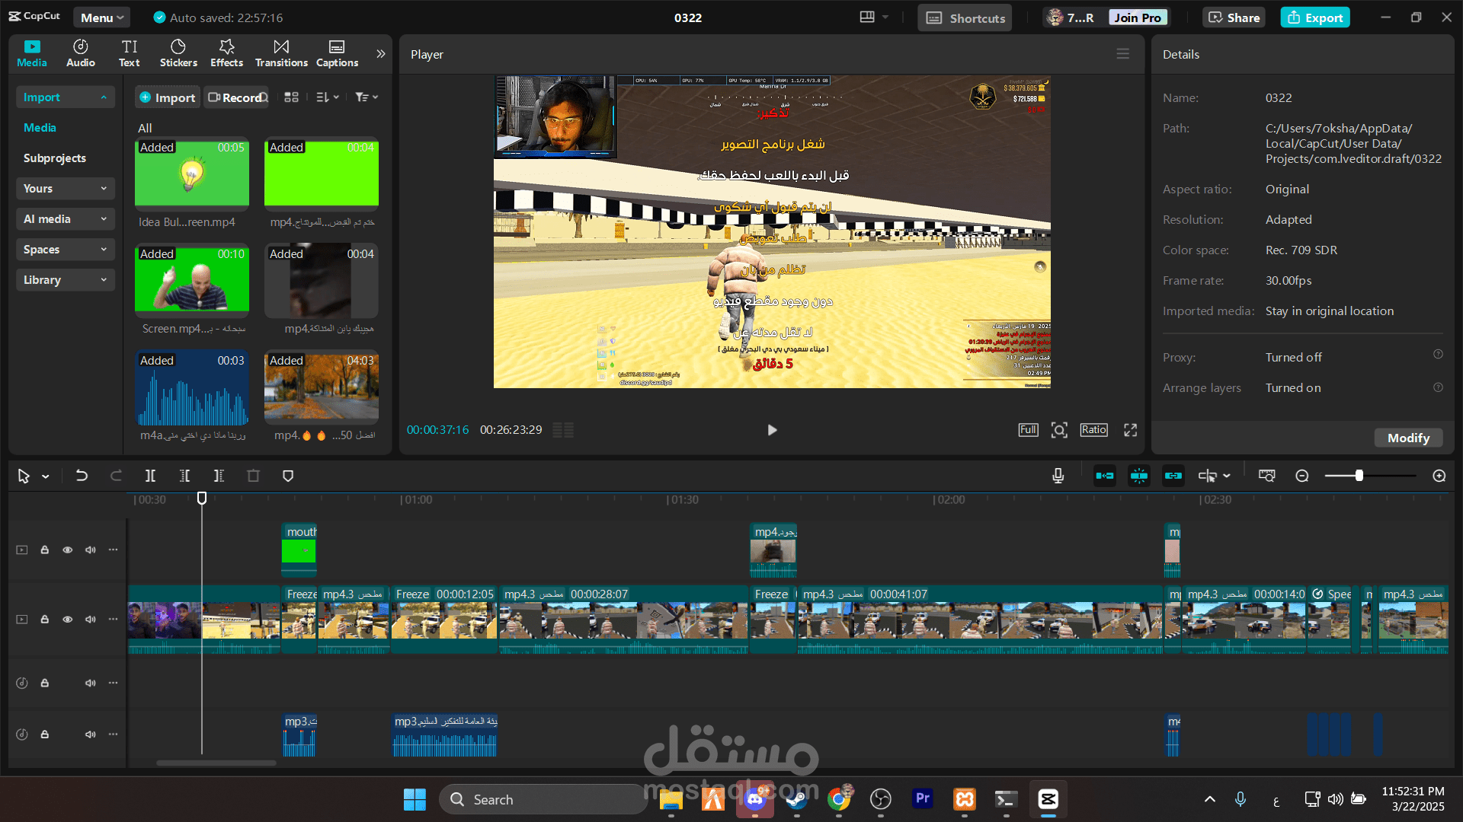Image resolution: width=1463 pixels, height=822 pixels.
Task: Lock the top overlay track
Action: tap(45, 550)
